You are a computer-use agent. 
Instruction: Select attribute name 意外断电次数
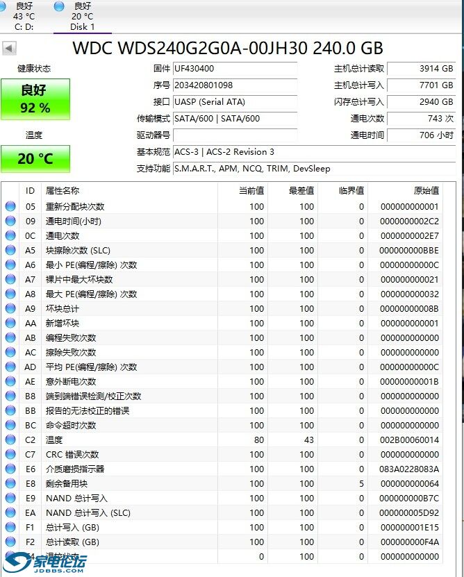pyautogui.click(x=71, y=382)
